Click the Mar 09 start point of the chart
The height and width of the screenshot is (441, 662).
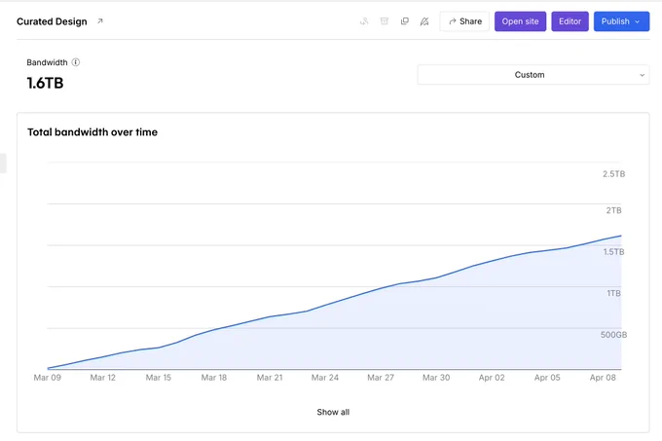pyautogui.click(x=48, y=368)
